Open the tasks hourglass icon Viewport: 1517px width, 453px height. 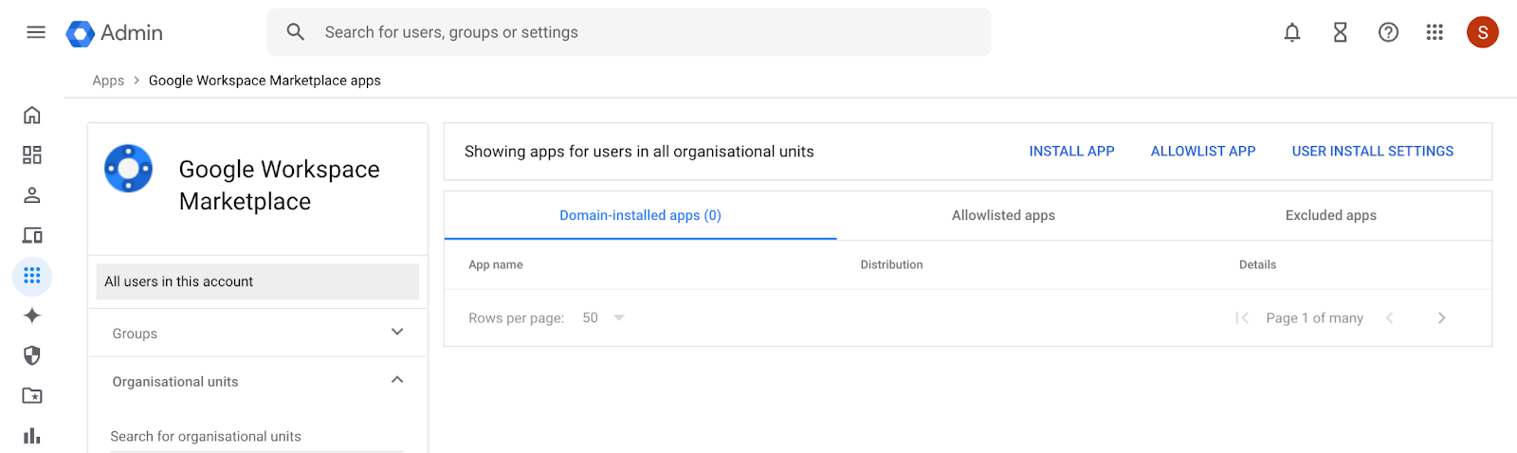1340,32
